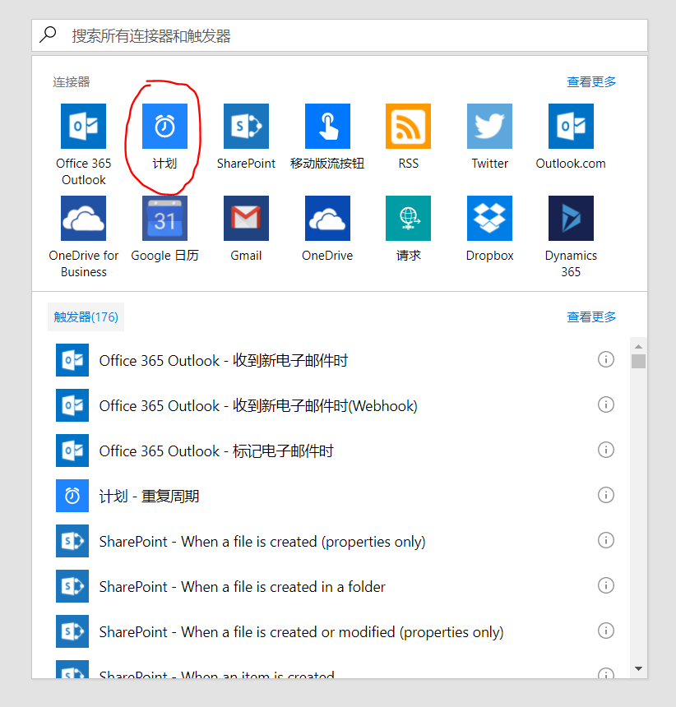676x707 pixels.
Task: Choose the OneDrive for Business connector
Action: pos(83,218)
